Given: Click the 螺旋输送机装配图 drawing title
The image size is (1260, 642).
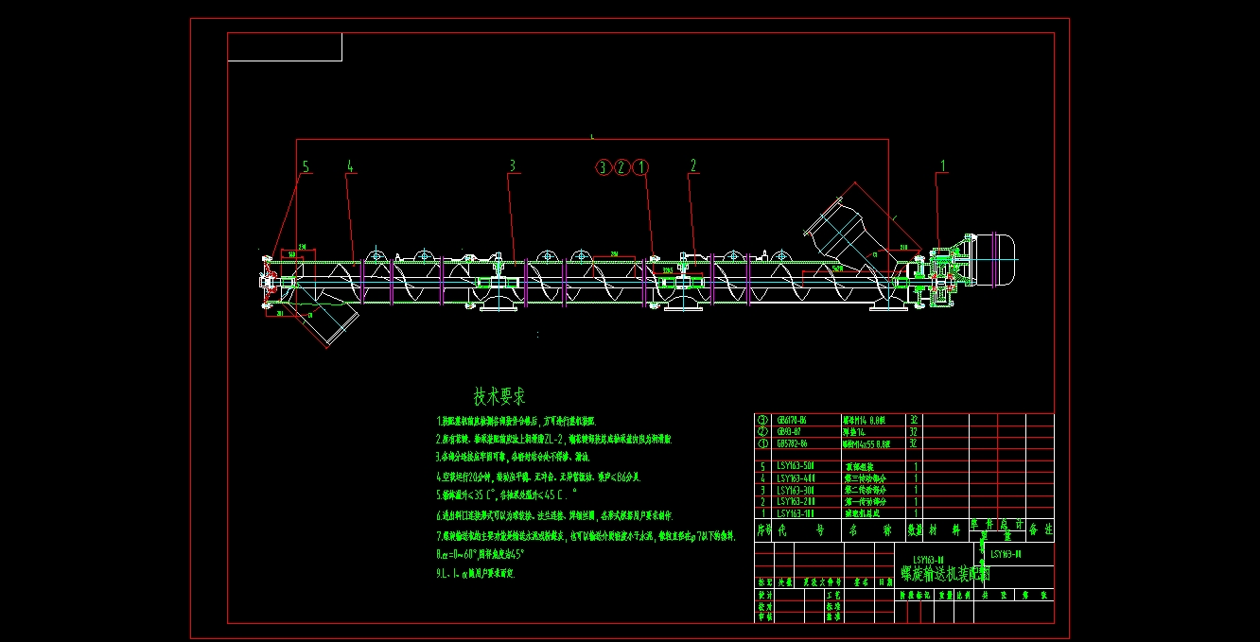Looking at the screenshot, I should [x=944, y=573].
